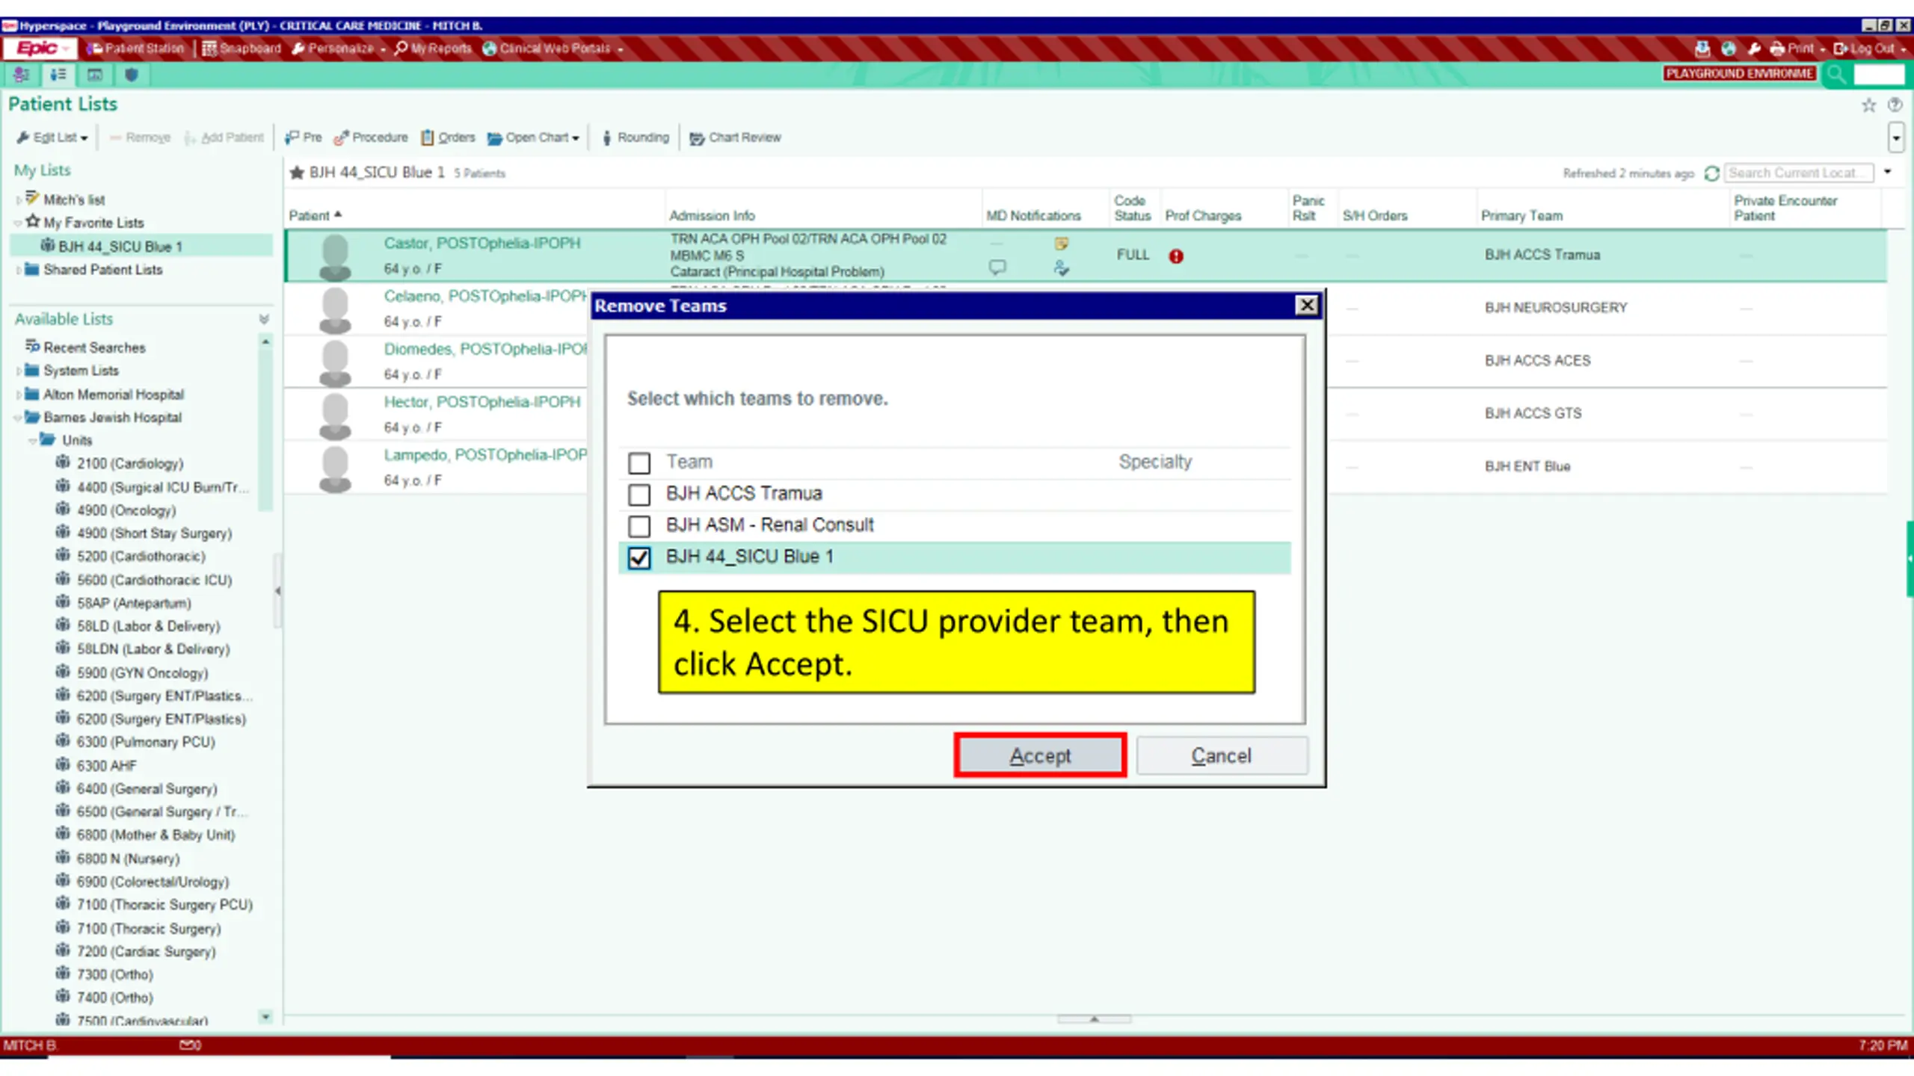Check the BJH ACCS Tramua team checkbox
Viewport: 1914px width, 1076px height.
click(x=639, y=495)
